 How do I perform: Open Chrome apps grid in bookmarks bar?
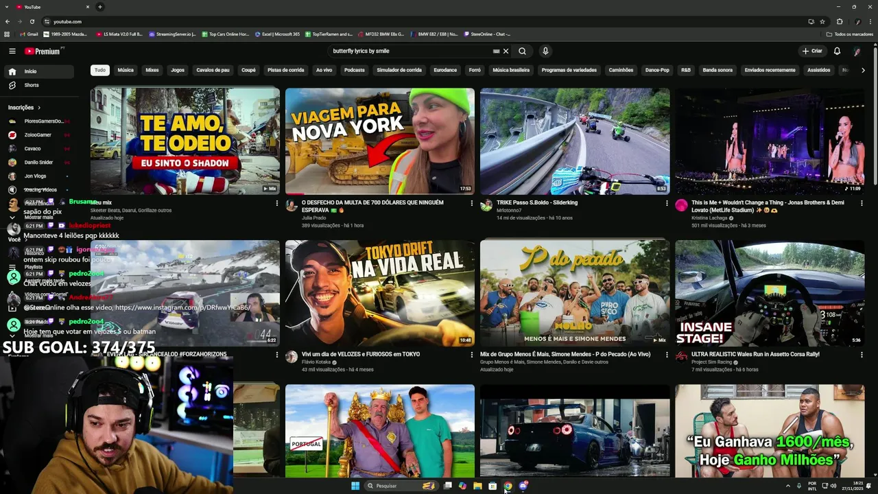tap(8, 34)
